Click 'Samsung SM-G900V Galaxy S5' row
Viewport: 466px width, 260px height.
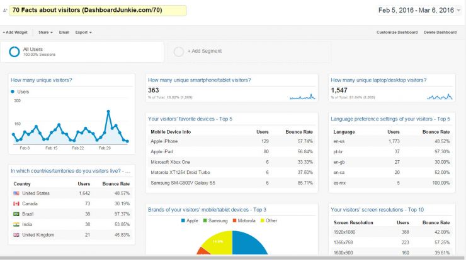pos(232,183)
